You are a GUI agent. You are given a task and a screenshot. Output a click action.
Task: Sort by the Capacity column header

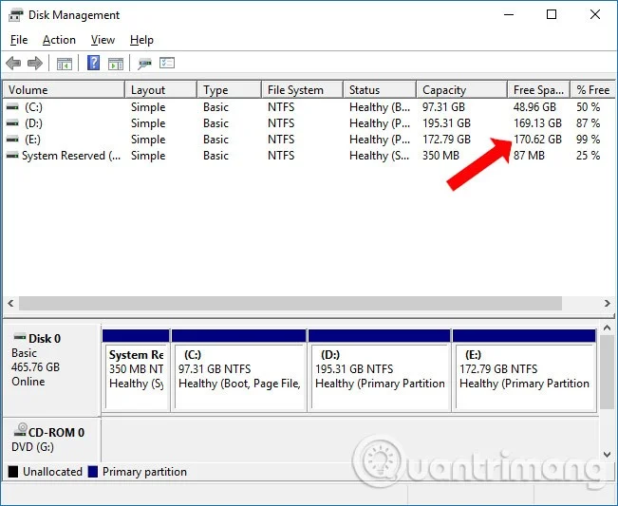coord(461,90)
